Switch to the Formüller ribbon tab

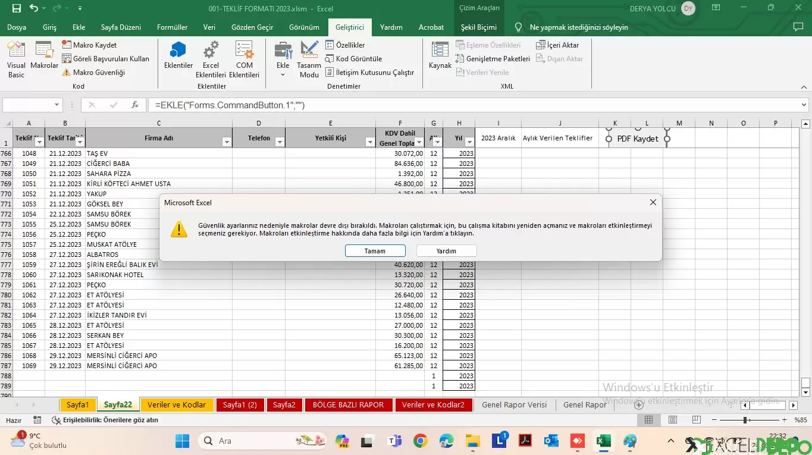pyautogui.click(x=172, y=27)
